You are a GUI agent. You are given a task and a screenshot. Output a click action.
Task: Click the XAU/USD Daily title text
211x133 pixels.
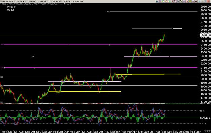click(x=6, y=1)
